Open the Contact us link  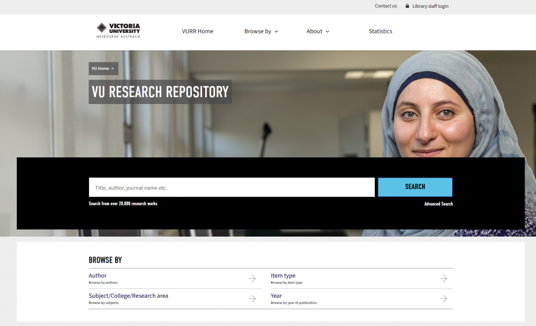pyautogui.click(x=386, y=6)
